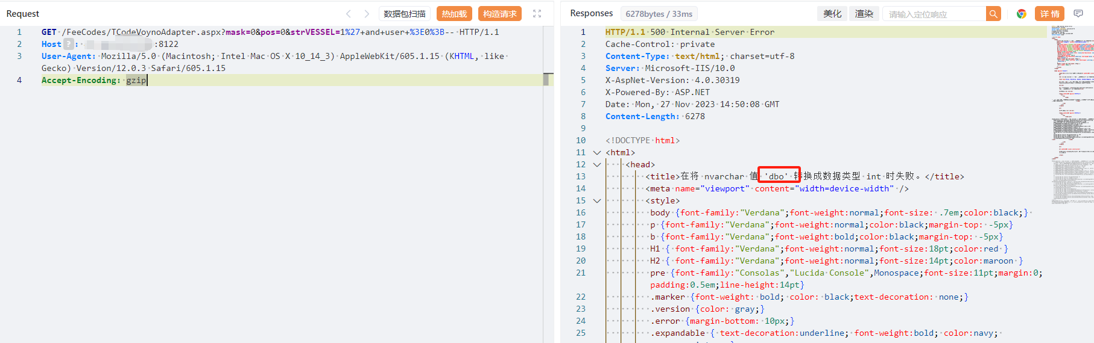The image size is (1094, 343).
Task: Click the Date response header line
Action: 692,104
